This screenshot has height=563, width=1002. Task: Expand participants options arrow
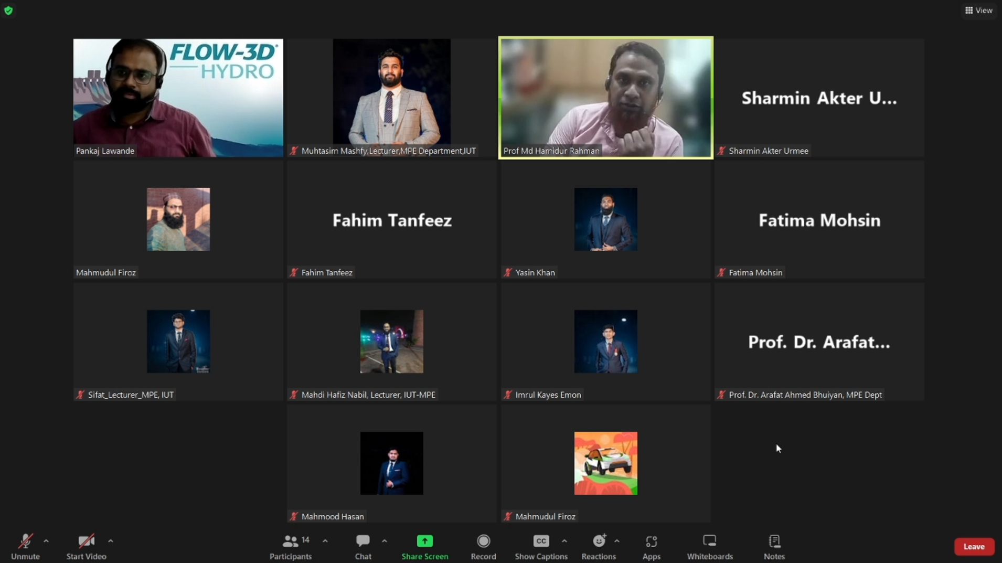point(325,540)
